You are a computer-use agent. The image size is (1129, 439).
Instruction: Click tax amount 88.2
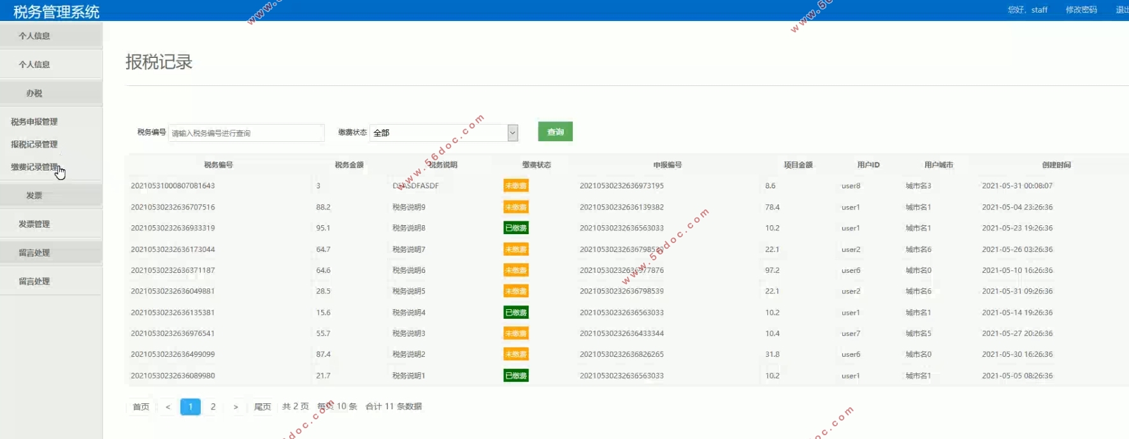point(324,207)
